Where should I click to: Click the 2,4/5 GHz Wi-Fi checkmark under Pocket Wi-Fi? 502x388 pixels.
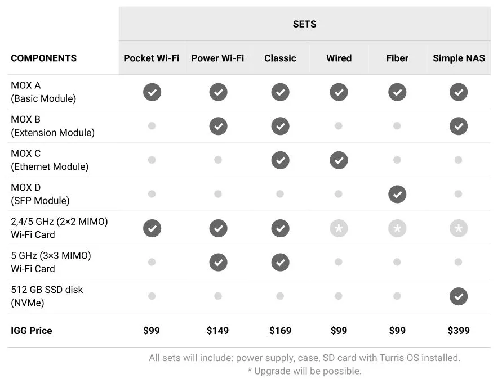152,228
